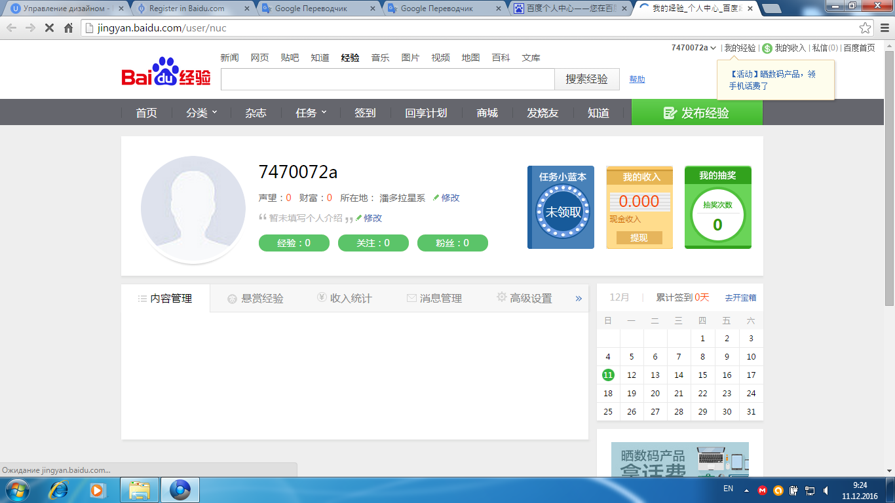Click the 粉丝：0 green pill
This screenshot has height=503, width=895.
pos(453,243)
